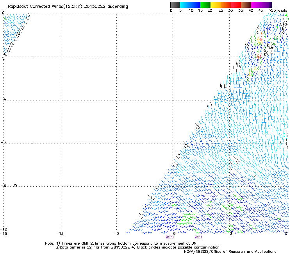Click the longitude label '-3'
Viewport: 289px width, 254px height.
[230, 234]
